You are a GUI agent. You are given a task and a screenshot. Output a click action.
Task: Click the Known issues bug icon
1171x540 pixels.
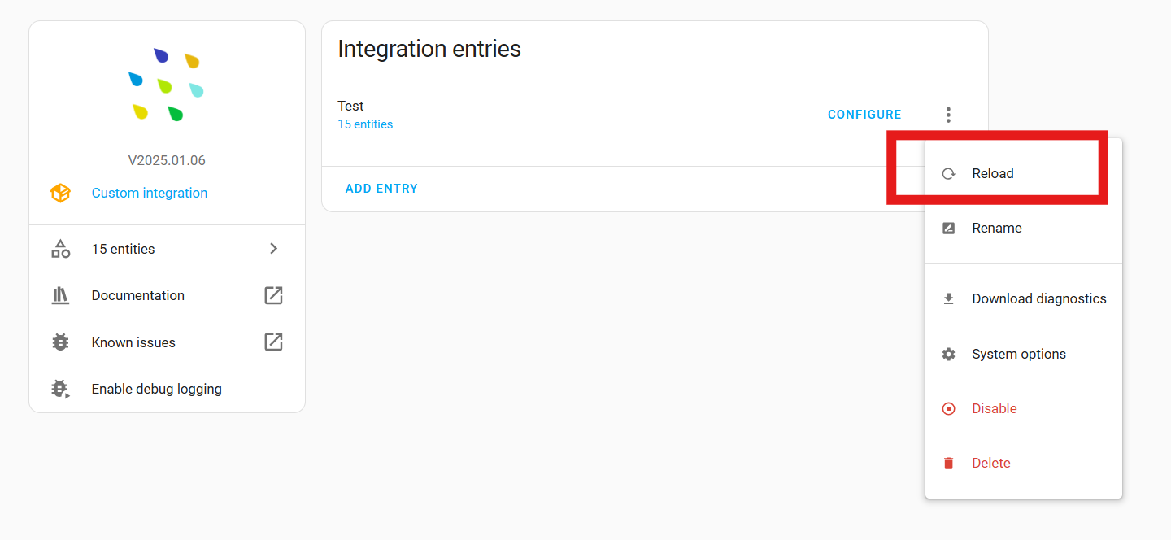[60, 342]
